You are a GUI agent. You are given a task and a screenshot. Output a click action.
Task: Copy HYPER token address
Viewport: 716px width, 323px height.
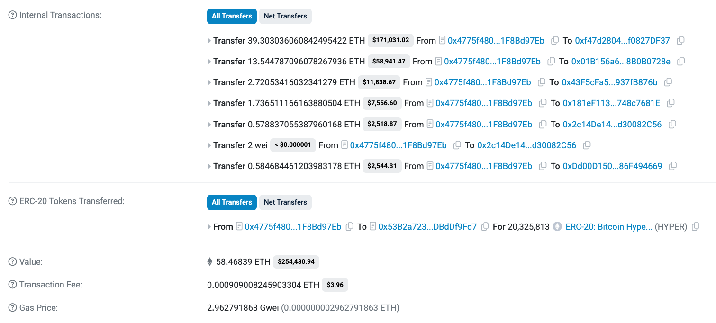coord(696,227)
